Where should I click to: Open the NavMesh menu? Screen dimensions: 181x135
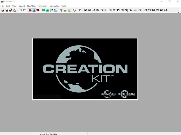tap(32, 6)
